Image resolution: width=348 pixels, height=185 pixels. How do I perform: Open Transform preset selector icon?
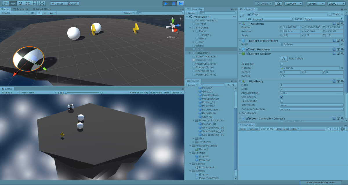coord(338,24)
